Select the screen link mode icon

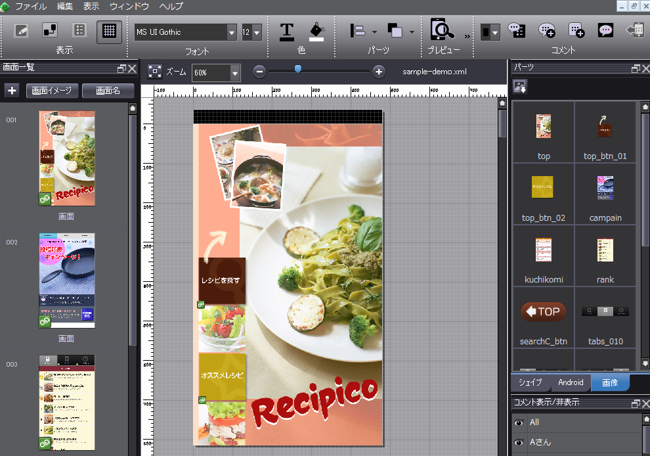point(50,31)
